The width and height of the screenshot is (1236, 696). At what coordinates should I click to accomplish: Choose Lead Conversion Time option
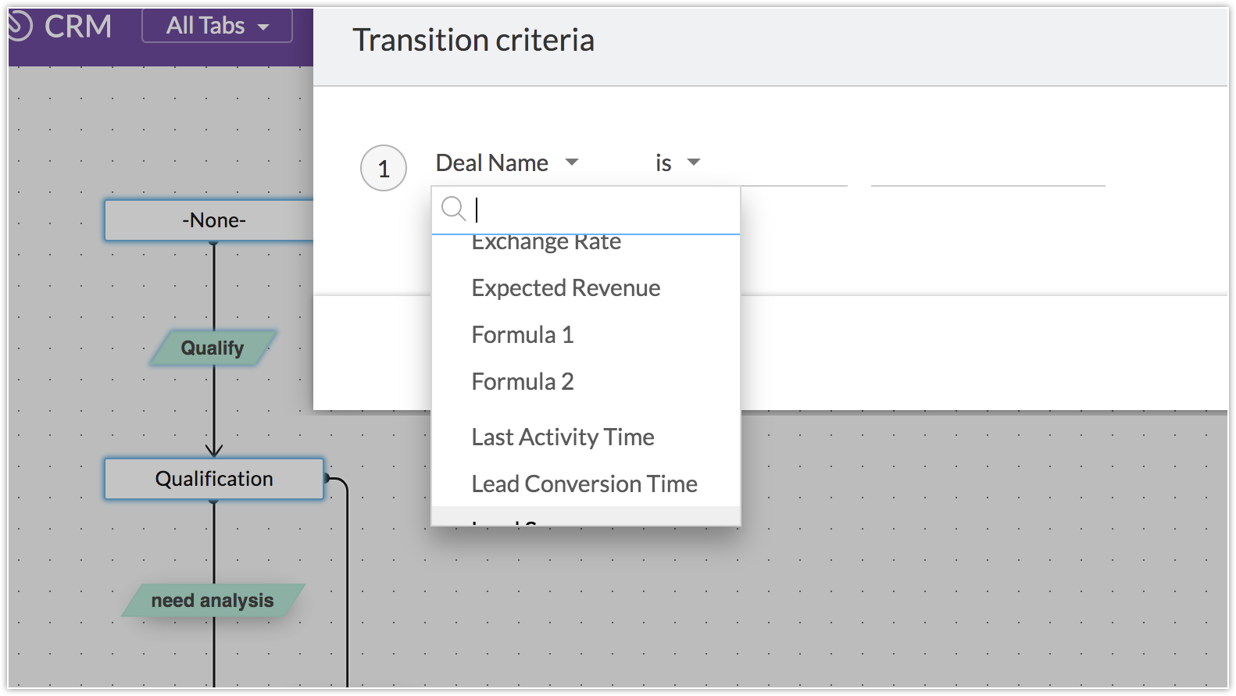pos(584,484)
